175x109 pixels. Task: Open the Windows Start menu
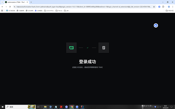(x=2, y=107)
